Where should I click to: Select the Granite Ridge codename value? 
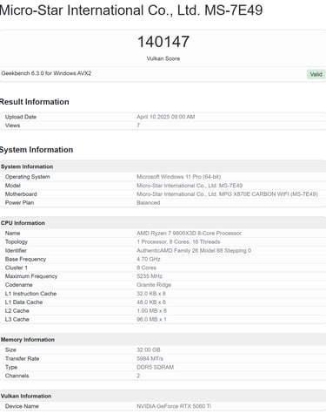coord(154,285)
